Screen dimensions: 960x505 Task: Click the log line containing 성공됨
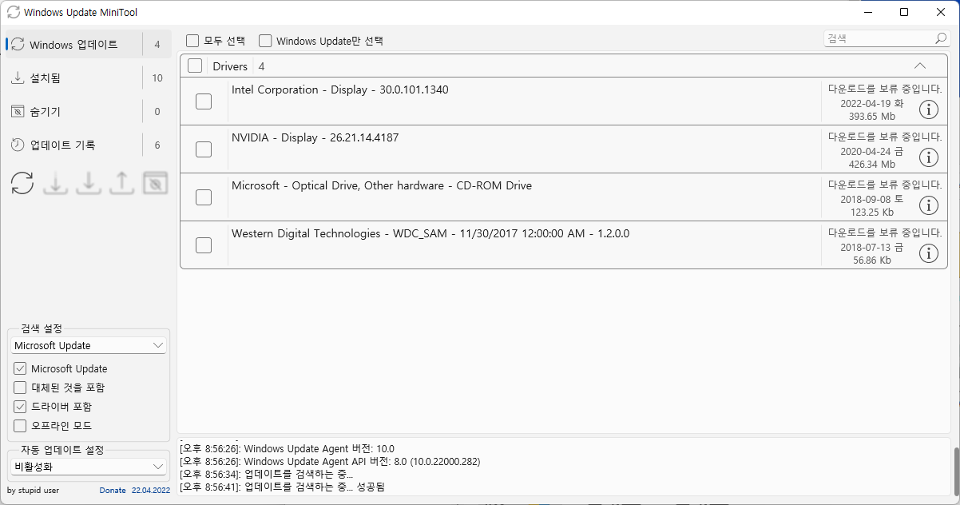tap(283, 487)
